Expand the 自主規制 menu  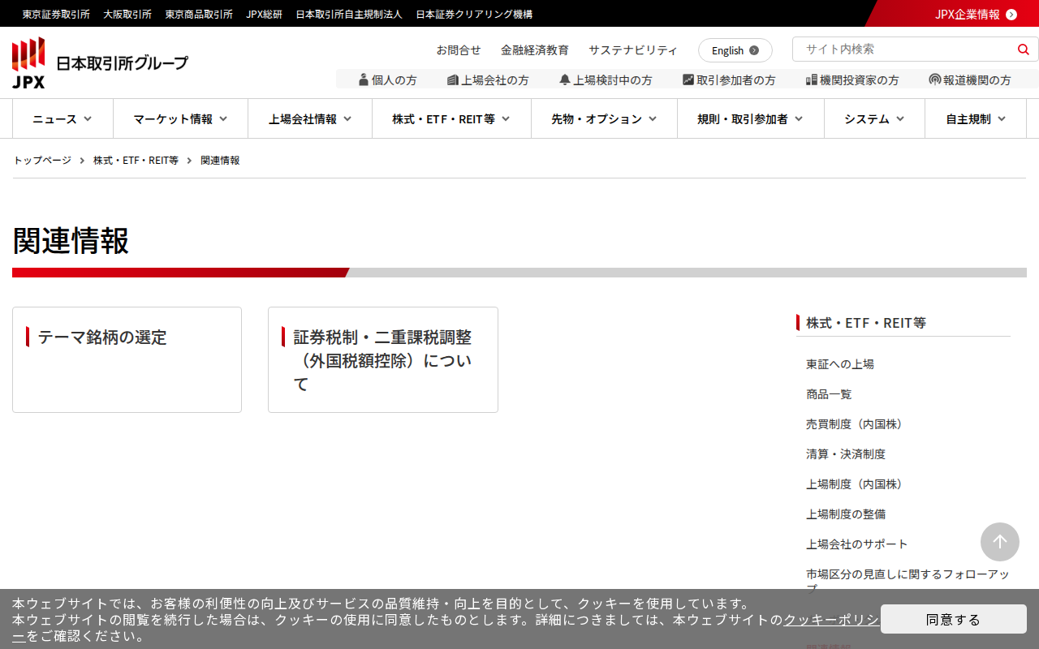976,118
